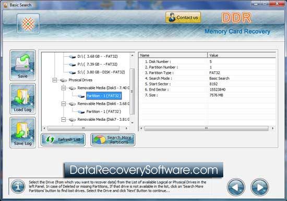Click the Save icon button
The image size is (287, 201).
(x=22, y=65)
